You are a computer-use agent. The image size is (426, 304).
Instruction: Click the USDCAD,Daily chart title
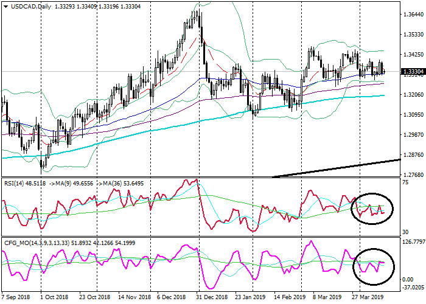click(27, 6)
